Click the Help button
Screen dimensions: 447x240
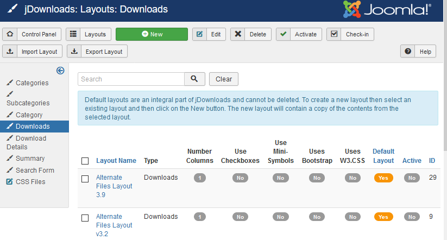418,51
